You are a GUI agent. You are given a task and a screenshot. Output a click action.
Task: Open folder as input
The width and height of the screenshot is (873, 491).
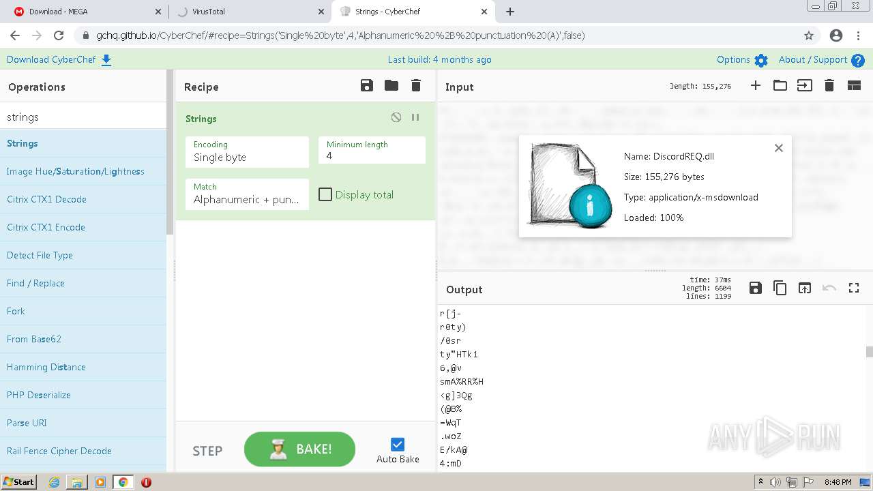pyautogui.click(x=780, y=85)
